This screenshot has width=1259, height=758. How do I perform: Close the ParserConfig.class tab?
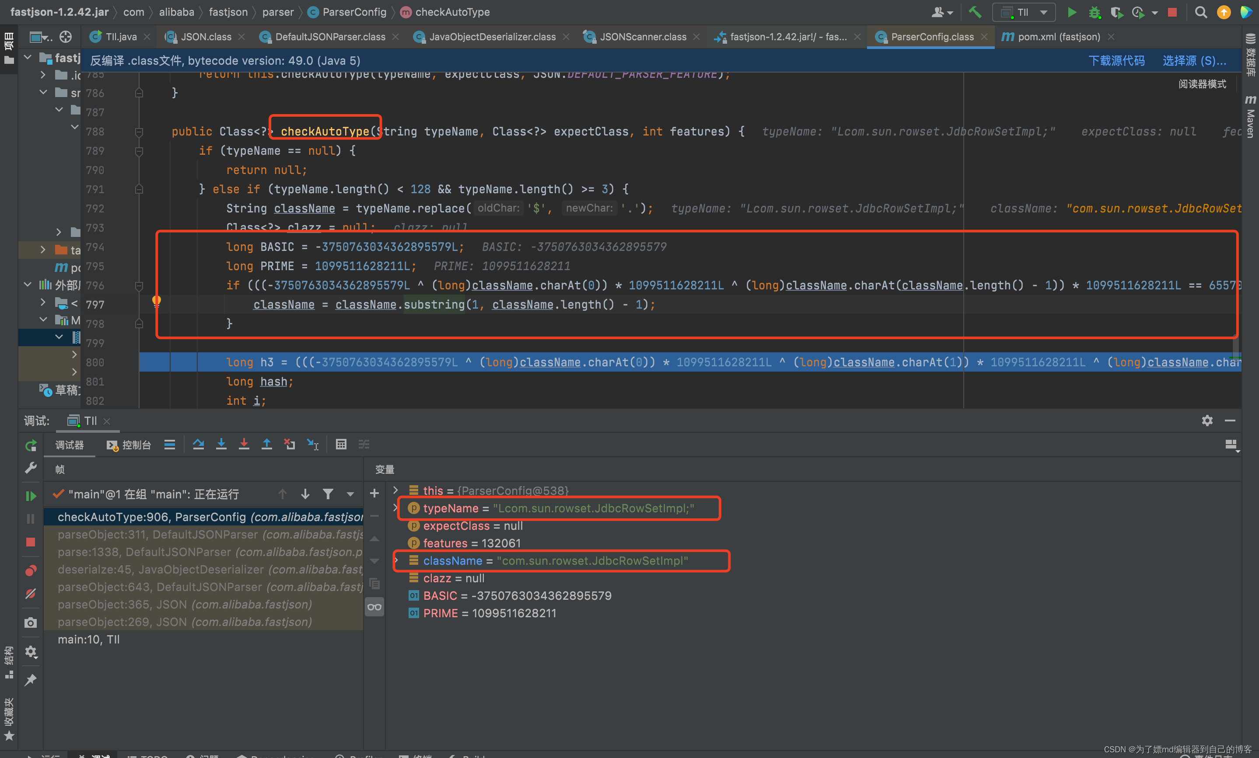tap(985, 37)
